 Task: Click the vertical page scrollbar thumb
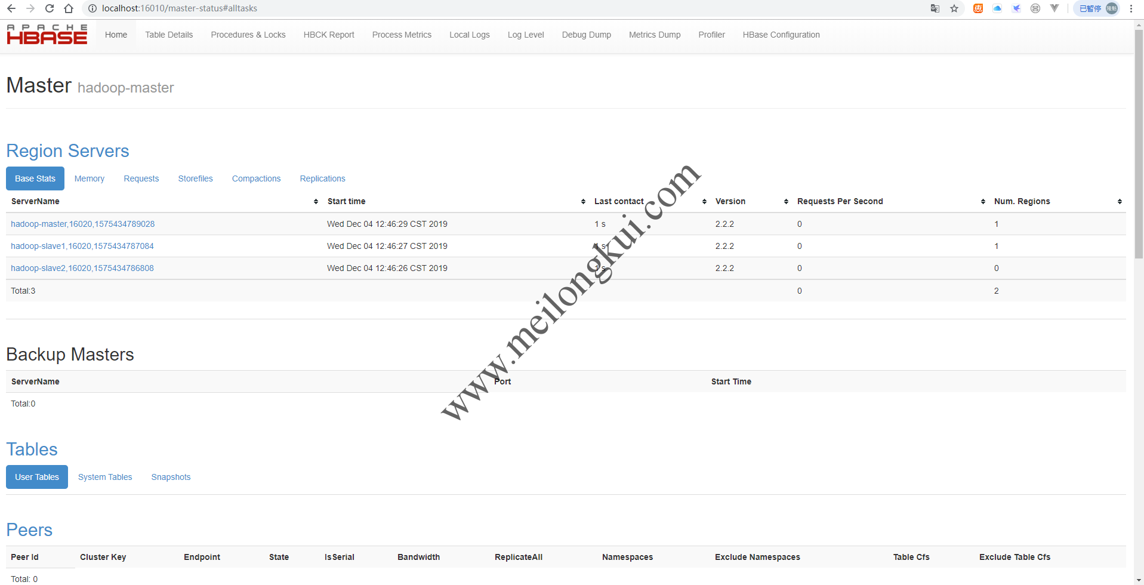[1139, 143]
